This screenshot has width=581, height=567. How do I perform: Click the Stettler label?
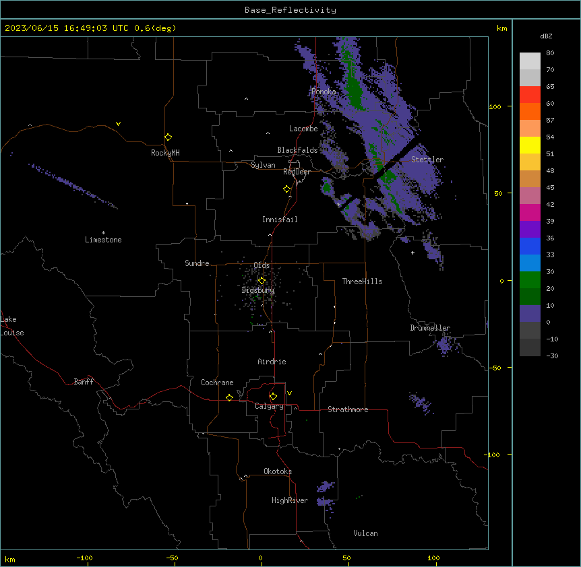[x=427, y=160]
